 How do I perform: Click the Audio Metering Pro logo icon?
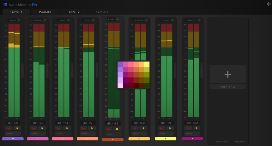[x=5, y=4]
